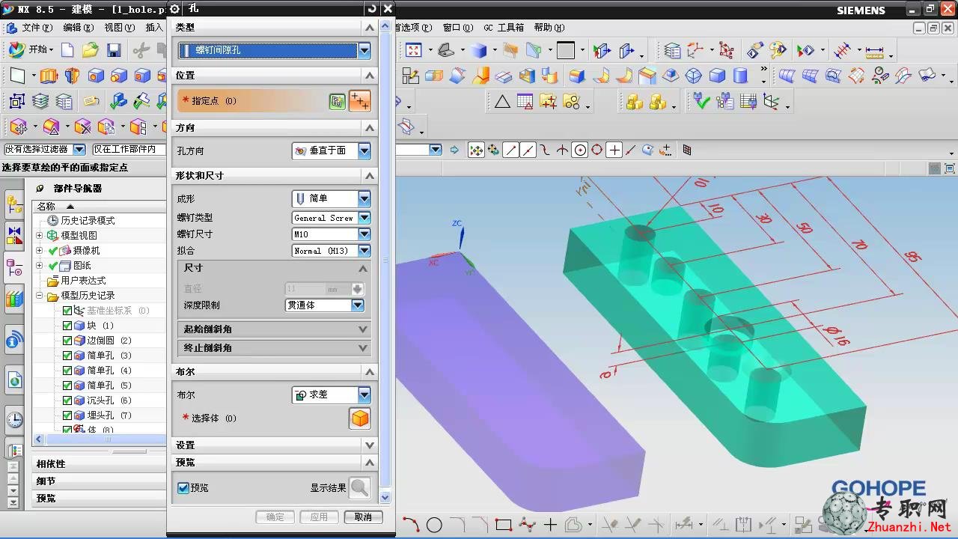Click the triangle sketch constraint icon

502,101
